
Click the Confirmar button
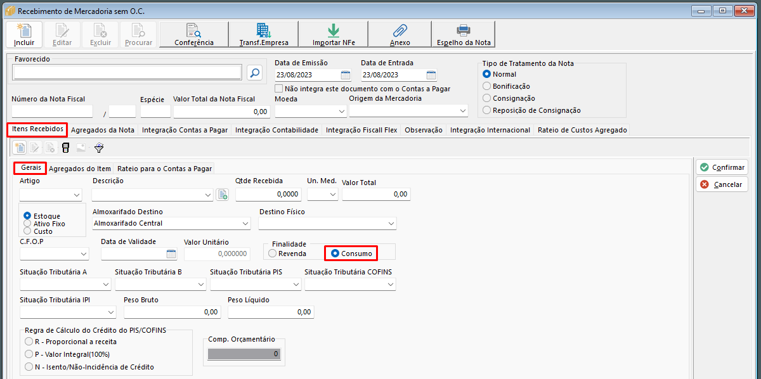[722, 167]
